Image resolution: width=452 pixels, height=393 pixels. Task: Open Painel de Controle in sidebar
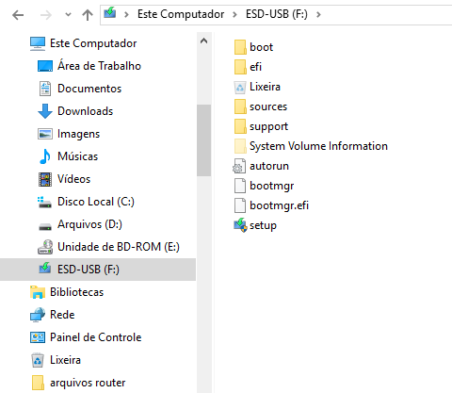[x=86, y=337]
